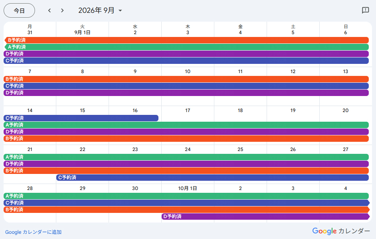The image size is (376, 239).
Task: Open A予約済 event in the week of 14
Action: (186, 125)
